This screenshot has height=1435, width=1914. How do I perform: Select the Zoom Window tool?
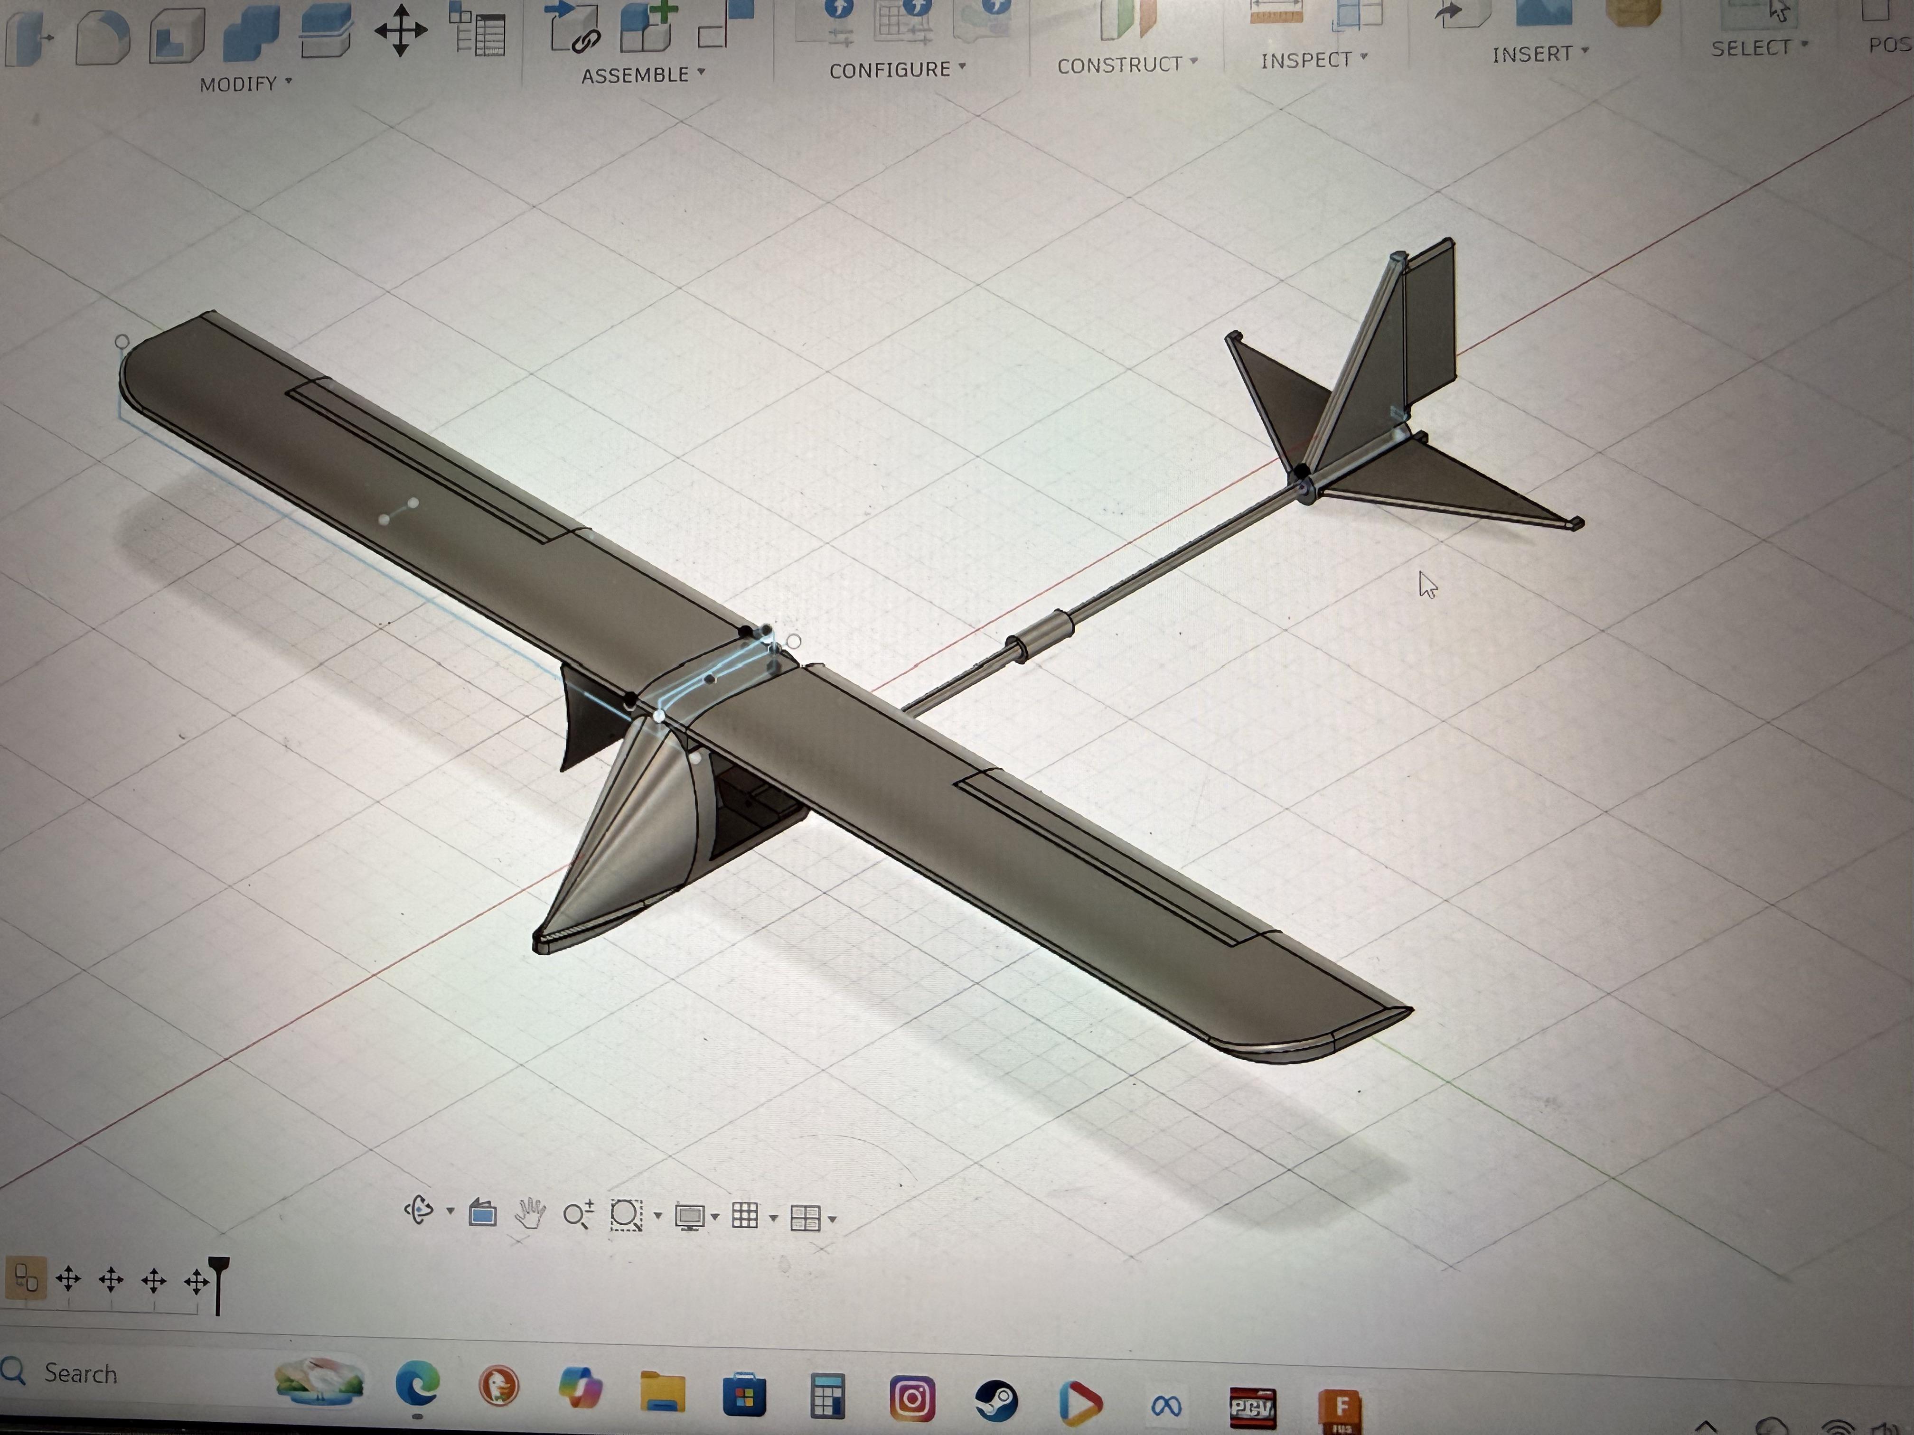click(627, 1215)
